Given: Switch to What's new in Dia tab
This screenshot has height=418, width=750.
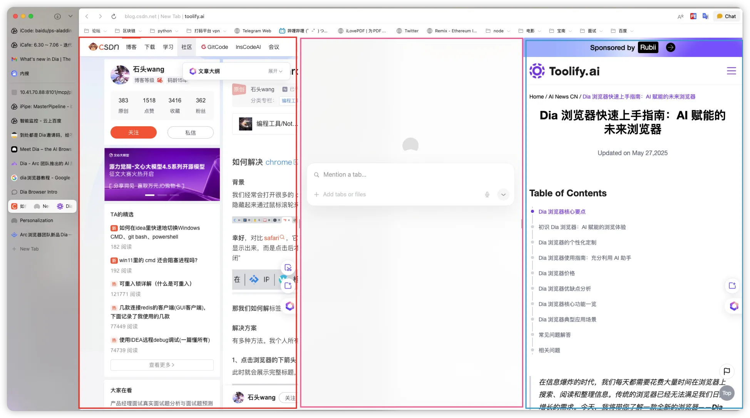Looking at the screenshot, I should (x=42, y=59).
